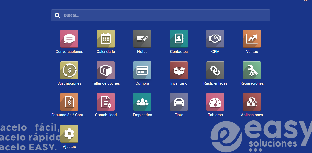Open the Tableros dashboard app

pos(215,102)
